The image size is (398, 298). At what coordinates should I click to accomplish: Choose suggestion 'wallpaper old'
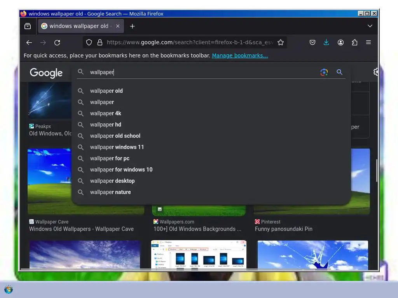[x=211, y=91]
